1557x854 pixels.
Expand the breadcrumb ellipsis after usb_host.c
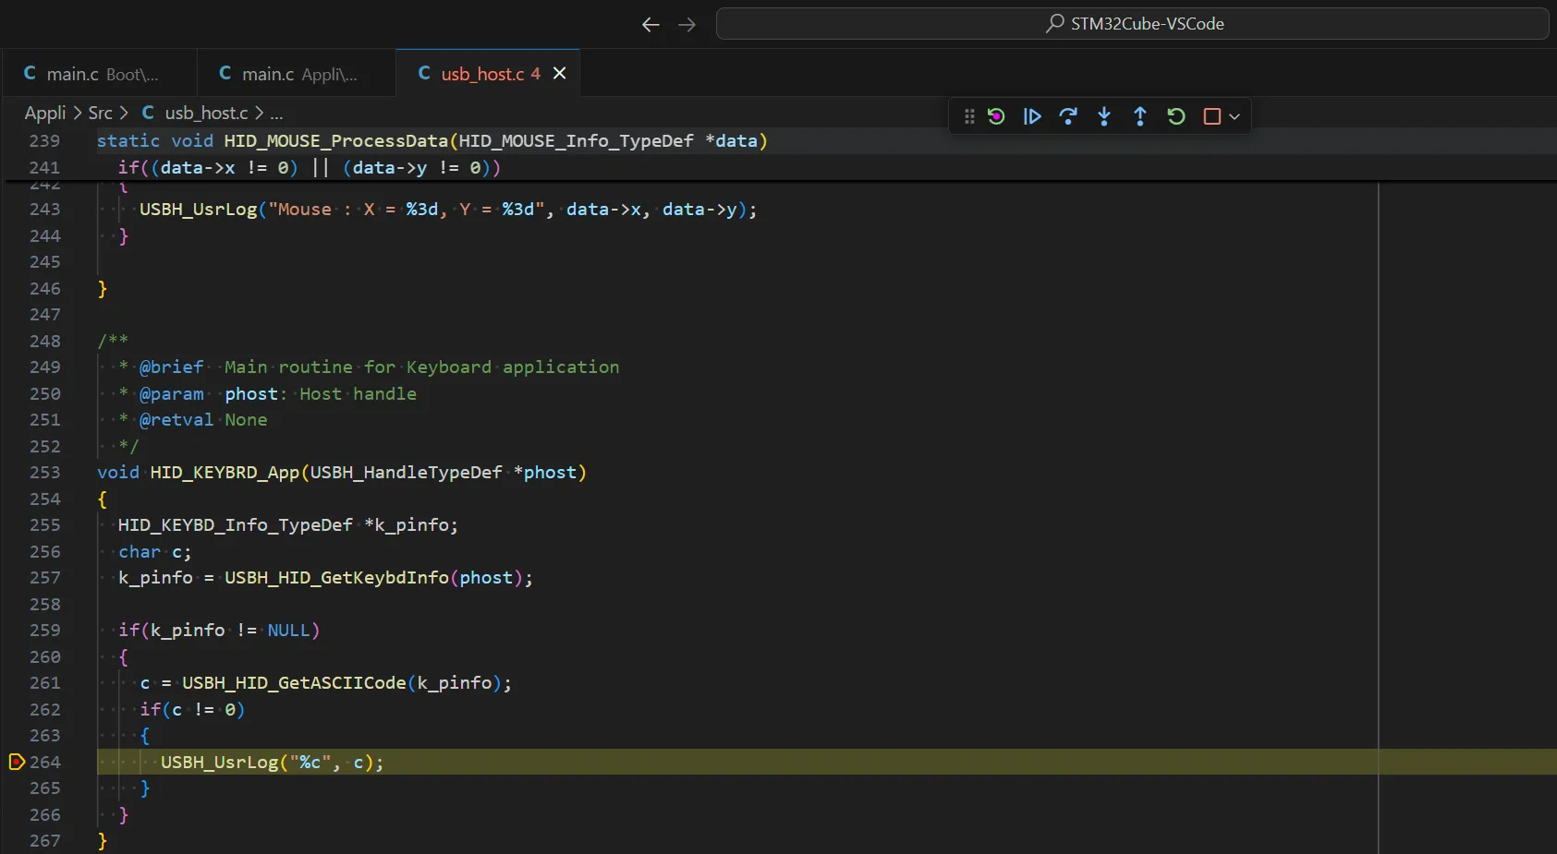coord(275,113)
